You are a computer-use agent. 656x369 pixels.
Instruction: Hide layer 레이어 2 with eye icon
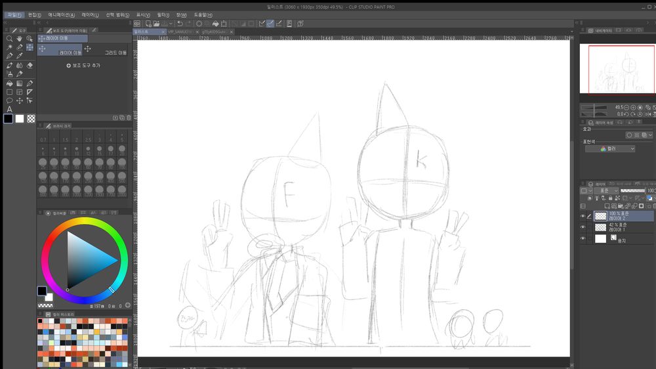[583, 216]
